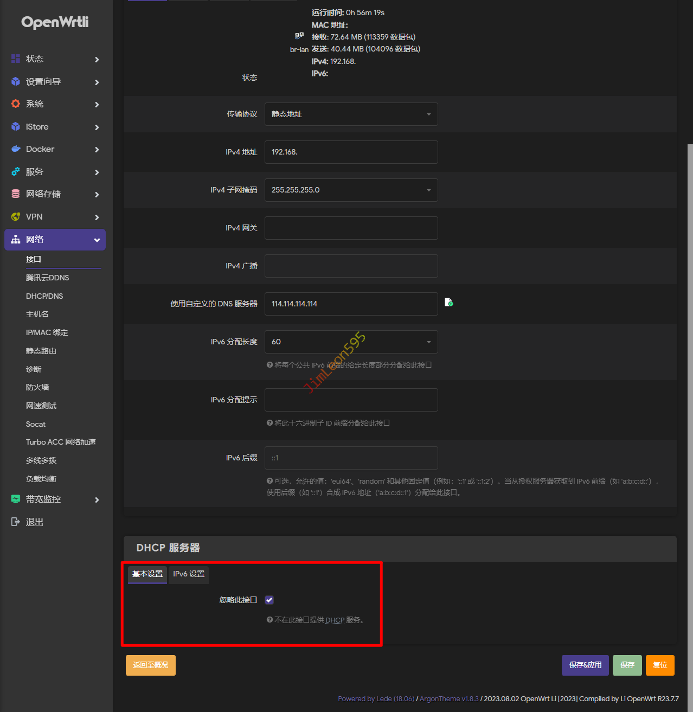This screenshot has height=712, width=693.
Task: Switch to the IPv6 settings tab
Action: click(189, 574)
